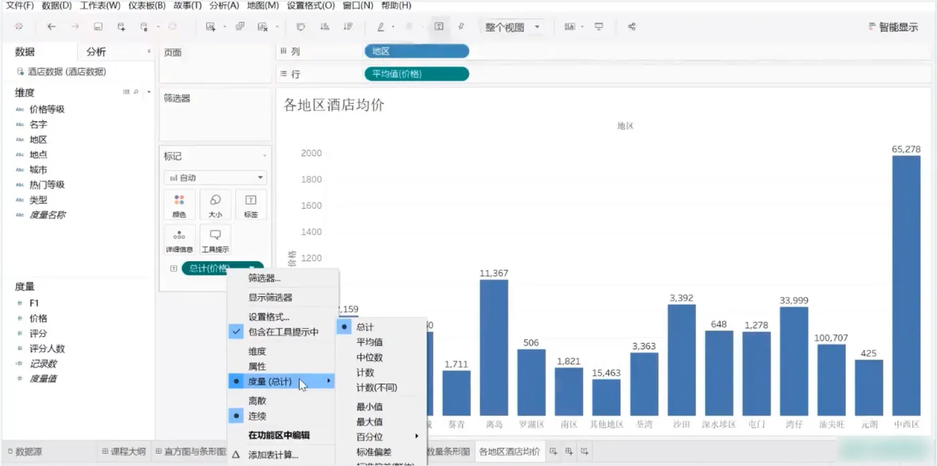This screenshot has height=466, width=937.
Task: Sort descending toolbar icon
Action: tap(347, 27)
